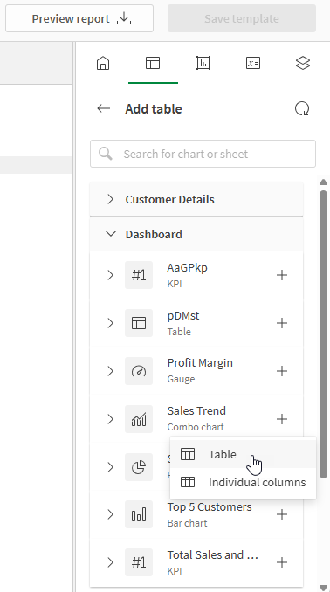Expand the Profit Margin gauge item
Viewport: 330px width, 592px height.
(110, 371)
